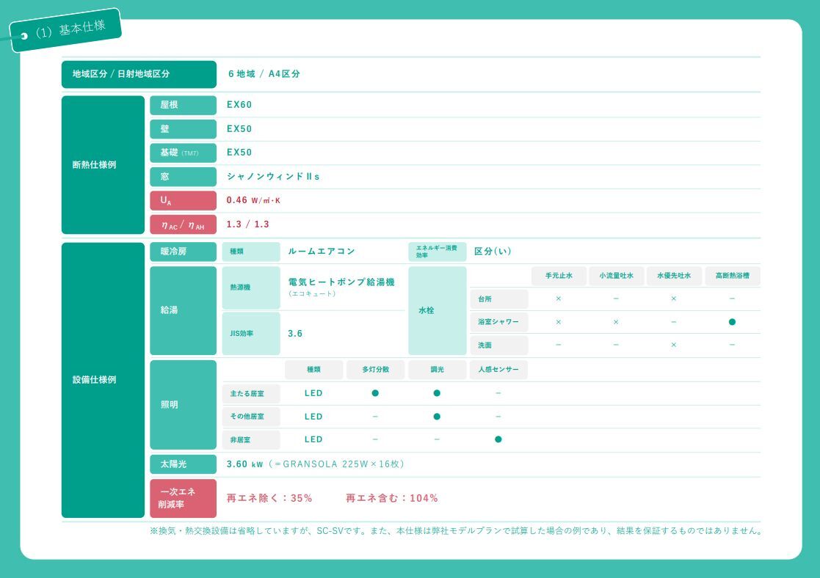Select the シャノンウィンドⅡs window value

[273, 177]
